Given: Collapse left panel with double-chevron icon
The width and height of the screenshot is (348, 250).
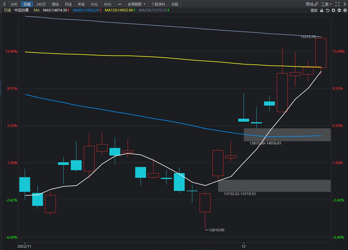Looking at the screenshot, I should 4,4.
